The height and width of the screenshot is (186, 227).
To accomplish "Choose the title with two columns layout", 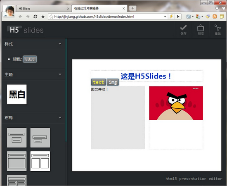I will point(40,161).
